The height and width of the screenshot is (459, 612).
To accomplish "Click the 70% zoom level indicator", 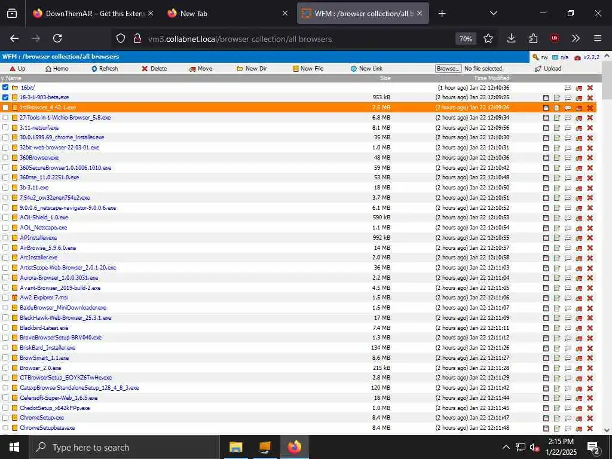I will [x=466, y=39].
